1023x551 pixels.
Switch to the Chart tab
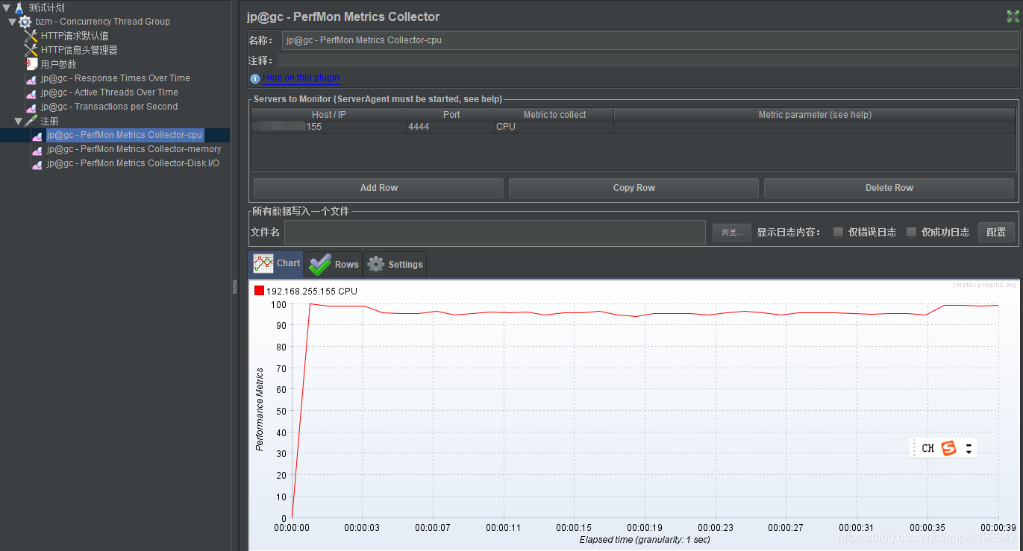pos(276,264)
